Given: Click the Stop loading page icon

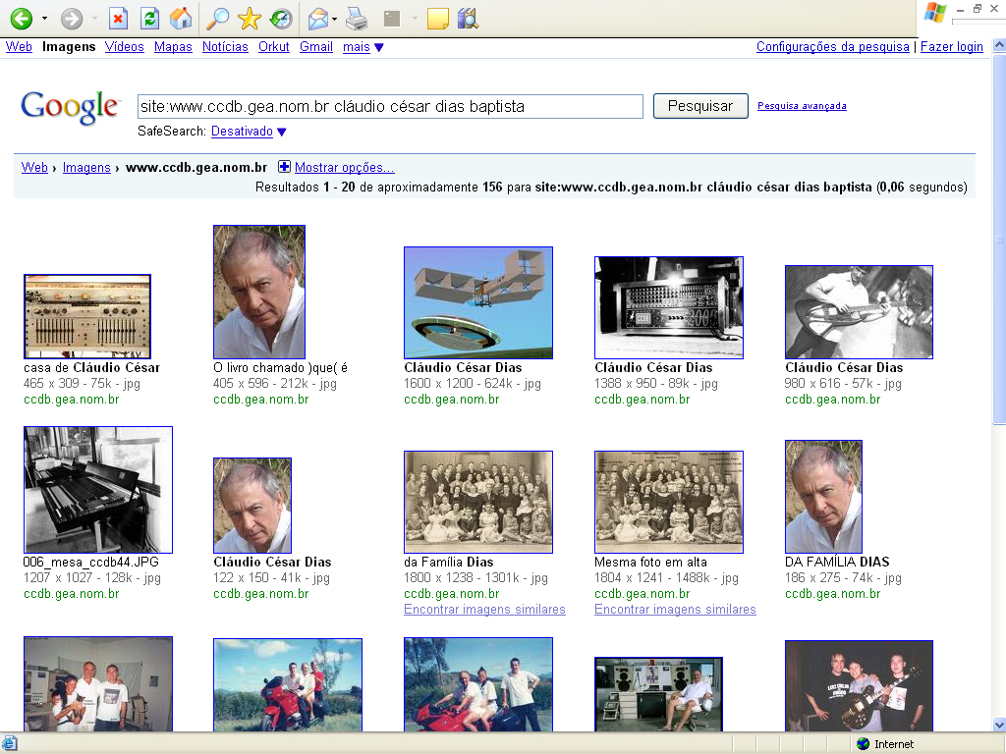Looking at the screenshot, I should point(117,18).
